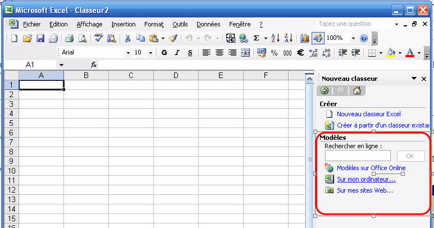Apply Euro currency style icon
This screenshot has width=434, height=228.
(300, 53)
